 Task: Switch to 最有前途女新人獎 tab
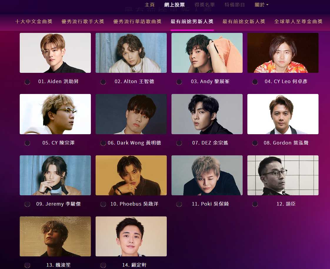click(x=244, y=21)
